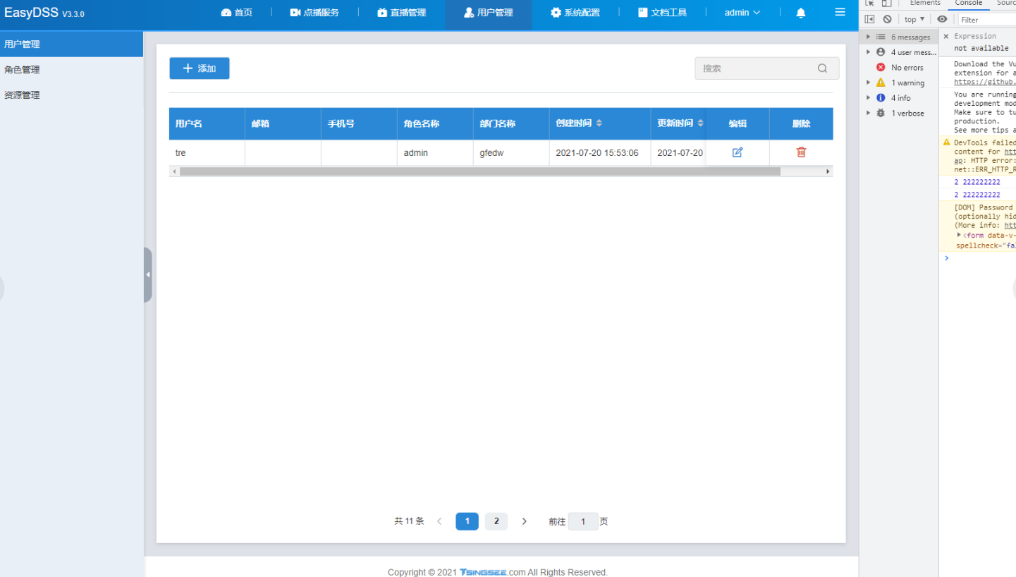Click the live expression eye icon
The height and width of the screenshot is (577, 1016).
(942, 20)
